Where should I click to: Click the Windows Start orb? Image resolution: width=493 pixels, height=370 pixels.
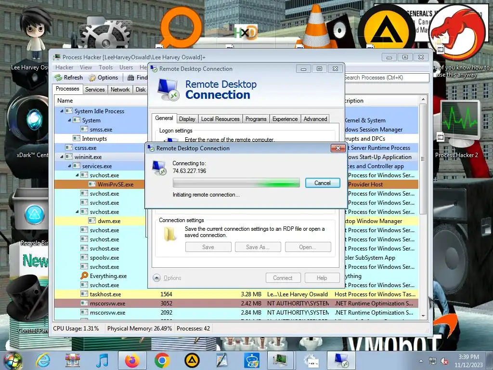pyautogui.click(x=13, y=360)
